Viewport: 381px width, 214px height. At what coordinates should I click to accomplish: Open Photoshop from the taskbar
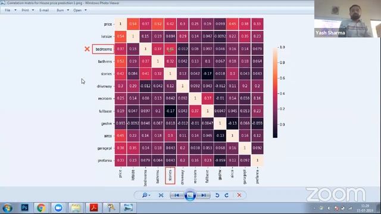tap(24, 207)
